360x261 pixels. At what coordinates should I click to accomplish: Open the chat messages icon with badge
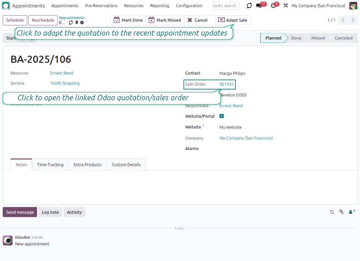pos(259,6)
